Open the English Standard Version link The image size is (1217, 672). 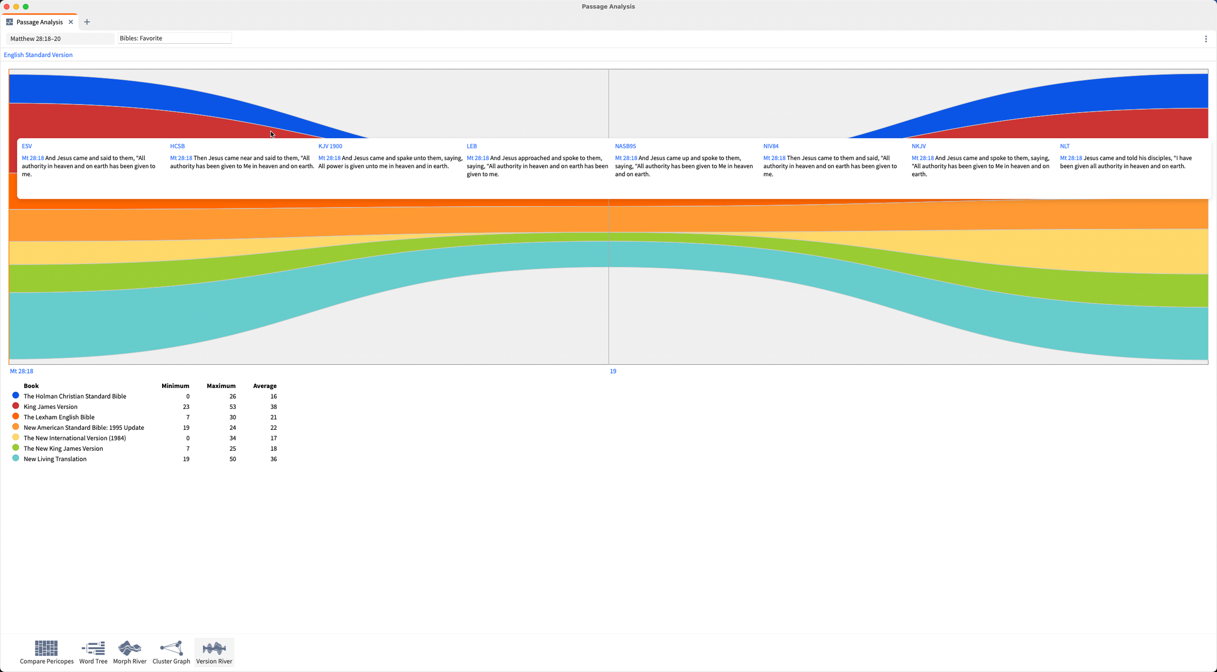point(38,55)
